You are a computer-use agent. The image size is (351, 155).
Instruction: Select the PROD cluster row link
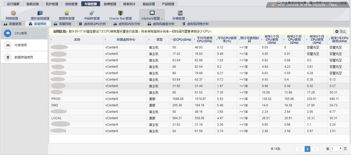56,99
